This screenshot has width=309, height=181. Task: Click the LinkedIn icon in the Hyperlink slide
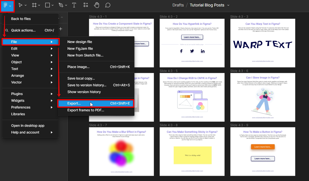point(202,51)
